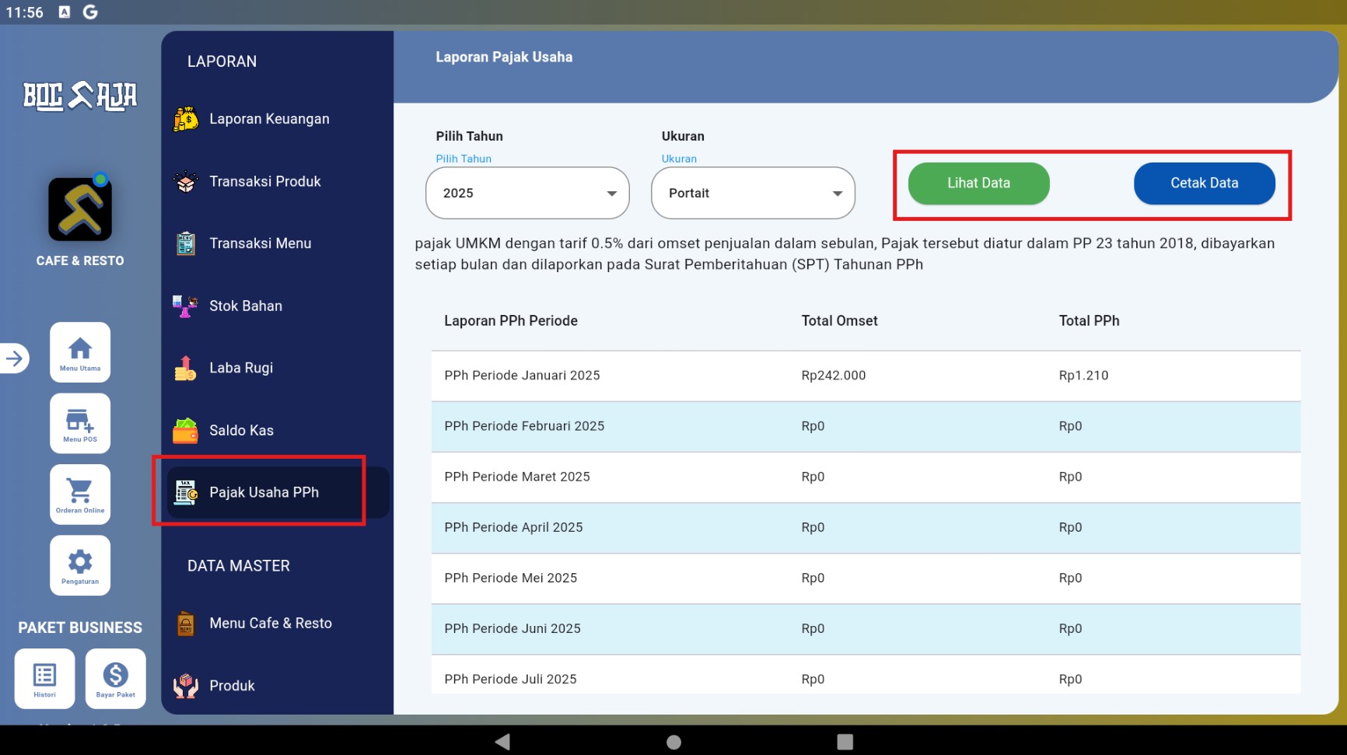Open Menu POS store icon

tap(80, 424)
